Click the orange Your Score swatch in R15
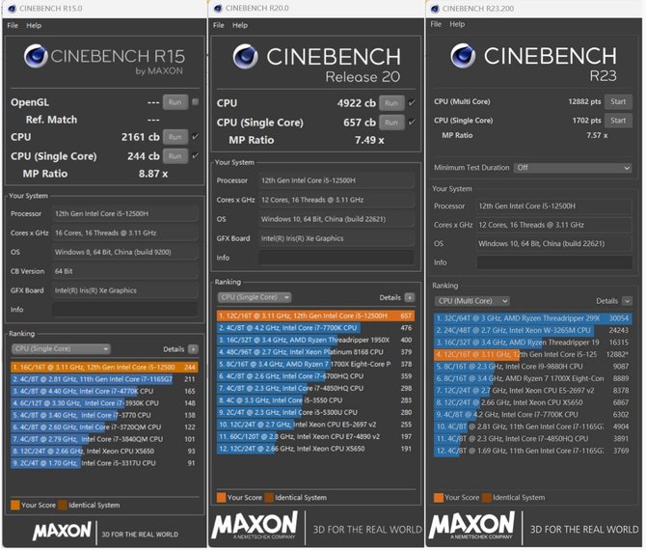The height and width of the screenshot is (550, 646). tap(15, 505)
